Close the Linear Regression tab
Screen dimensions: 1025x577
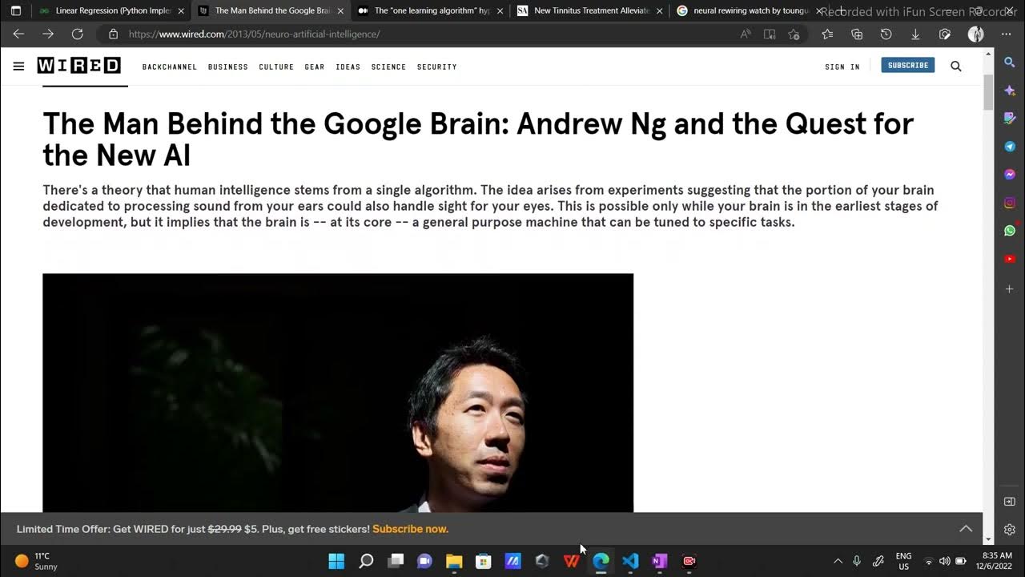[181, 11]
